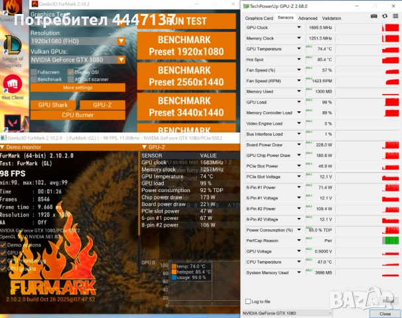Click the GPU Load history graph
Image resolution: width=402 pixels, height=318 pixels.
pyautogui.click(x=367, y=102)
